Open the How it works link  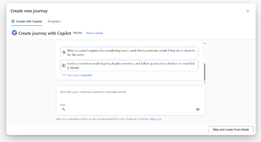[94, 33]
